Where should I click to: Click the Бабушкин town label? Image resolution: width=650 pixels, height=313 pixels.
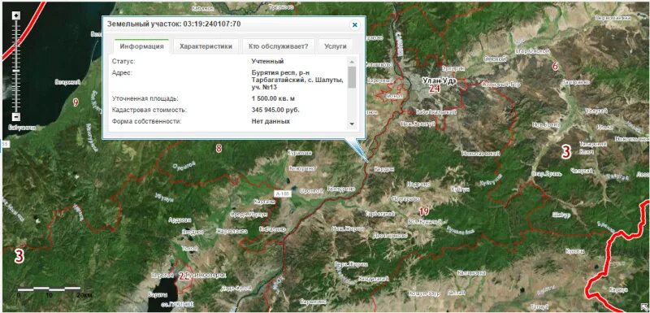click(22, 128)
